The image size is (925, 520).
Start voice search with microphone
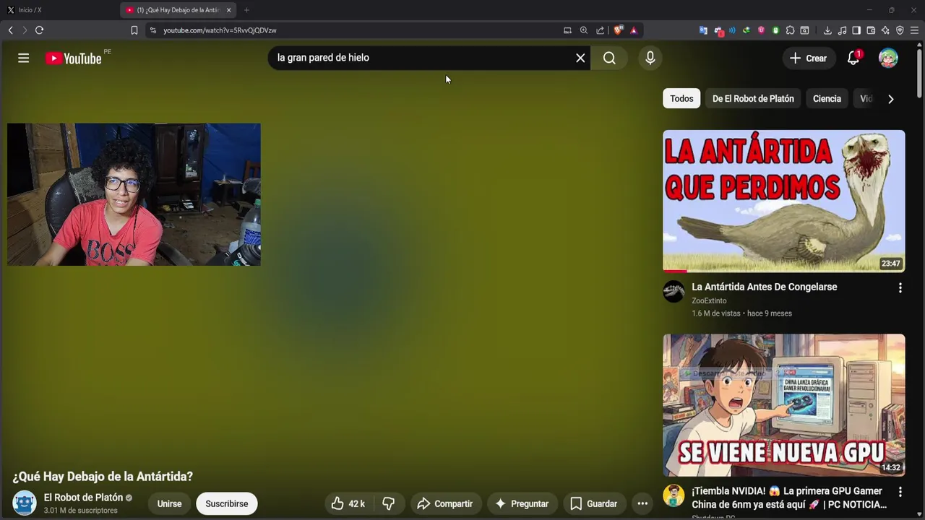click(650, 58)
